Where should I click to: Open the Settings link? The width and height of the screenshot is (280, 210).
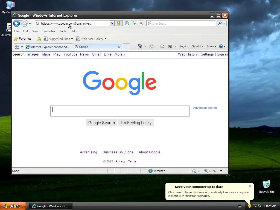[207, 54]
